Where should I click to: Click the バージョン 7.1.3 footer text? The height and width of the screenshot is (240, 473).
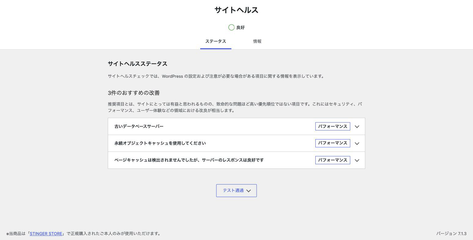pos(451,234)
